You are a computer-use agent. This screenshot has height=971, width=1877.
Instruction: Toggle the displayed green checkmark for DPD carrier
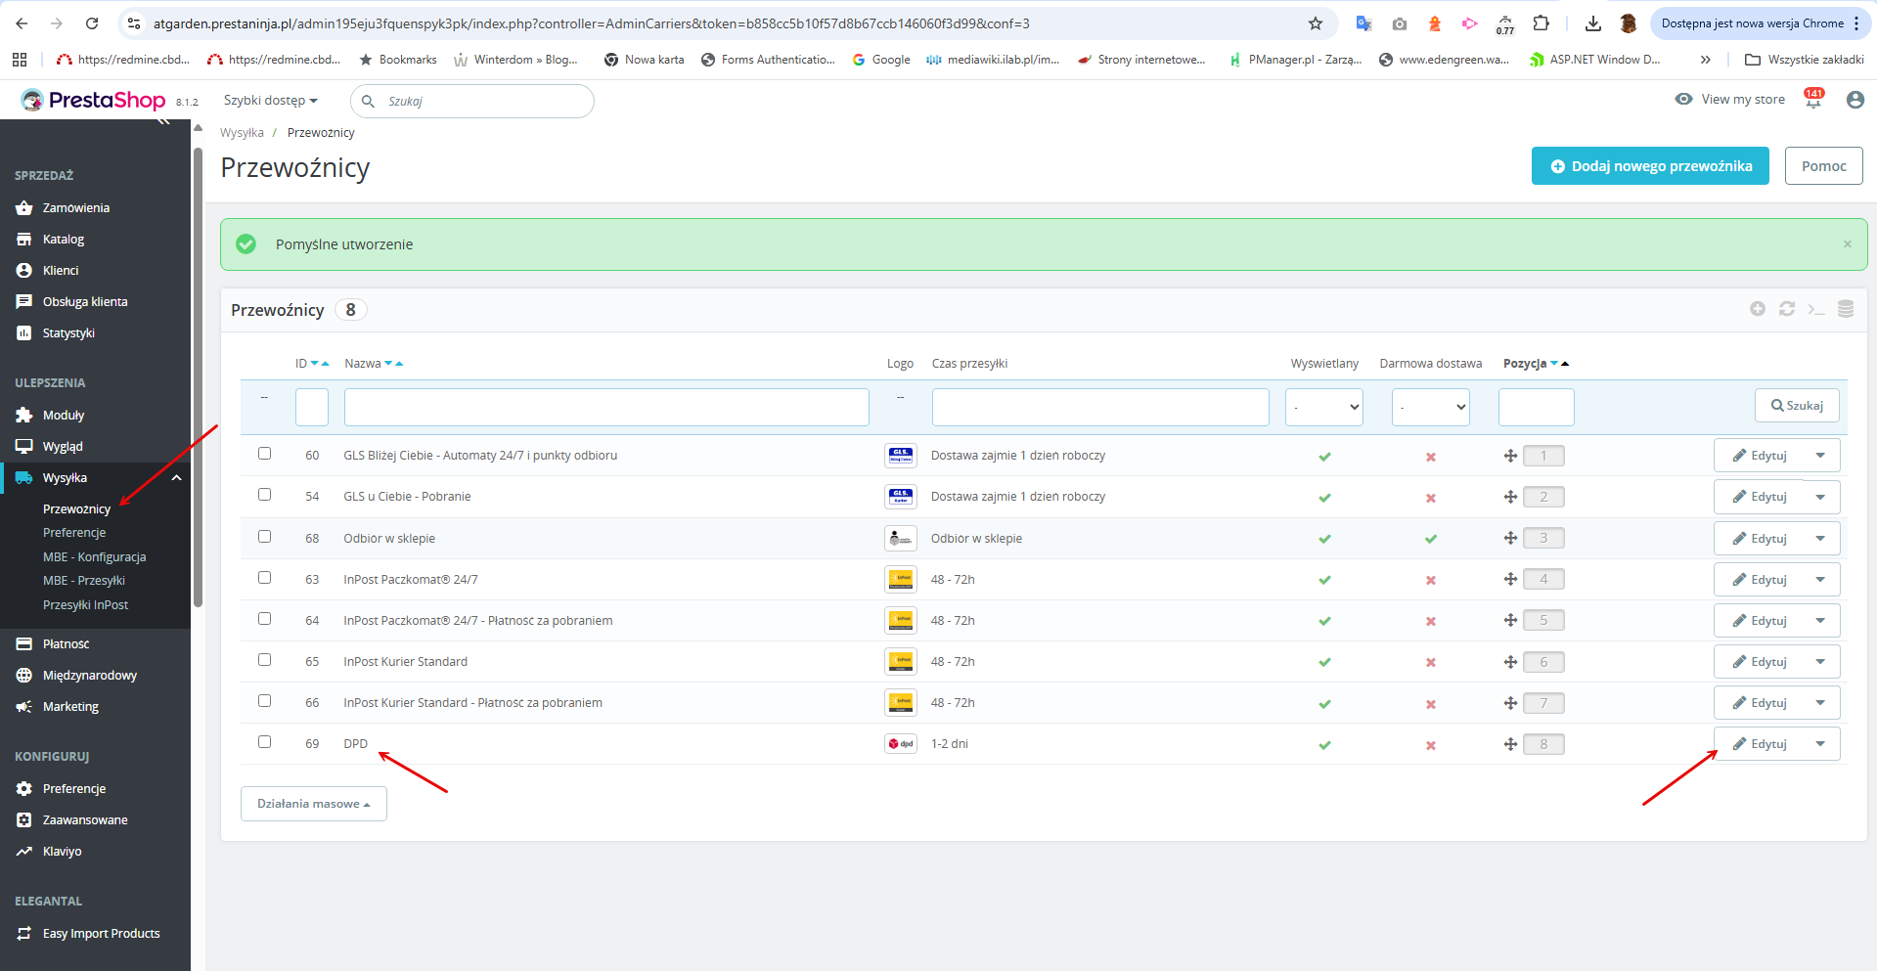(1324, 745)
